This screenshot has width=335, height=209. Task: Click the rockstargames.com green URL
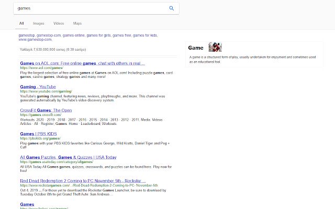pyautogui.click(x=89, y=185)
